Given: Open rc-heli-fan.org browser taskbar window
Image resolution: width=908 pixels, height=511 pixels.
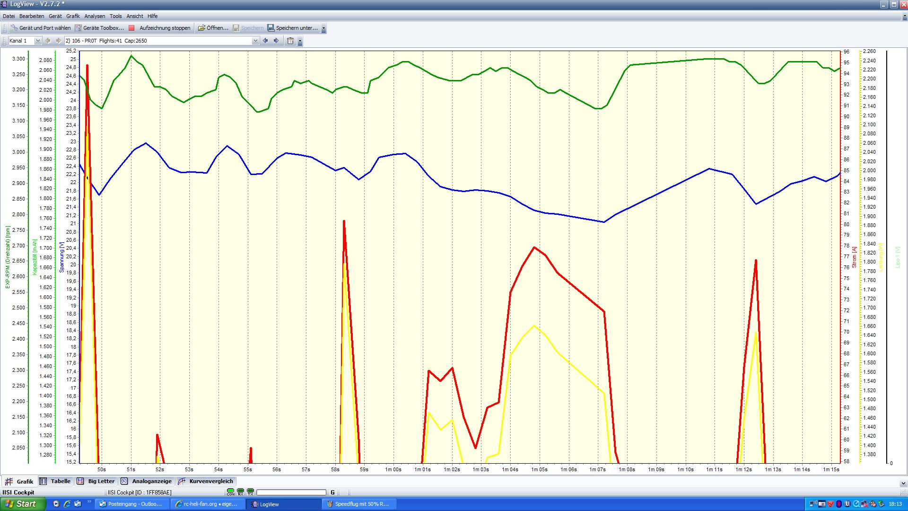Looking at the screenshot, I should [x=208, y=504].
